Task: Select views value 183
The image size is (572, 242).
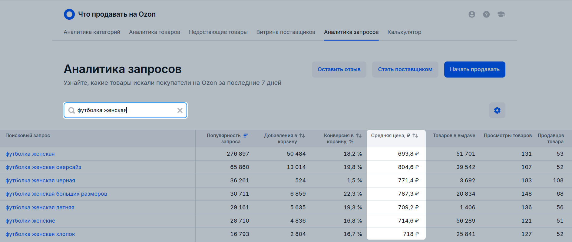Action: [x=527, y=181]
